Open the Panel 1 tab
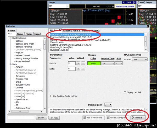 pos(76,31)
